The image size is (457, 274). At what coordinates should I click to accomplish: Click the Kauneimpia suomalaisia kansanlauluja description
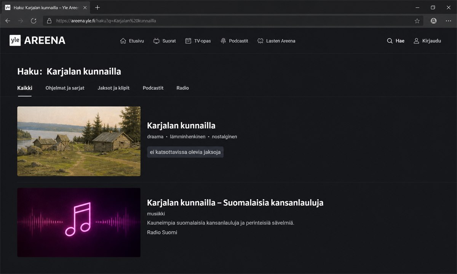click(x=221, y=223)
